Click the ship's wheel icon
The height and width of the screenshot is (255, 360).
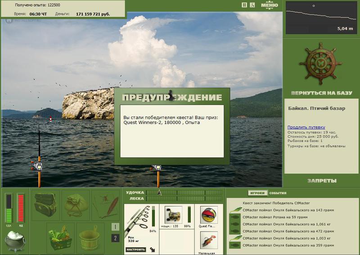pos(320,64)
